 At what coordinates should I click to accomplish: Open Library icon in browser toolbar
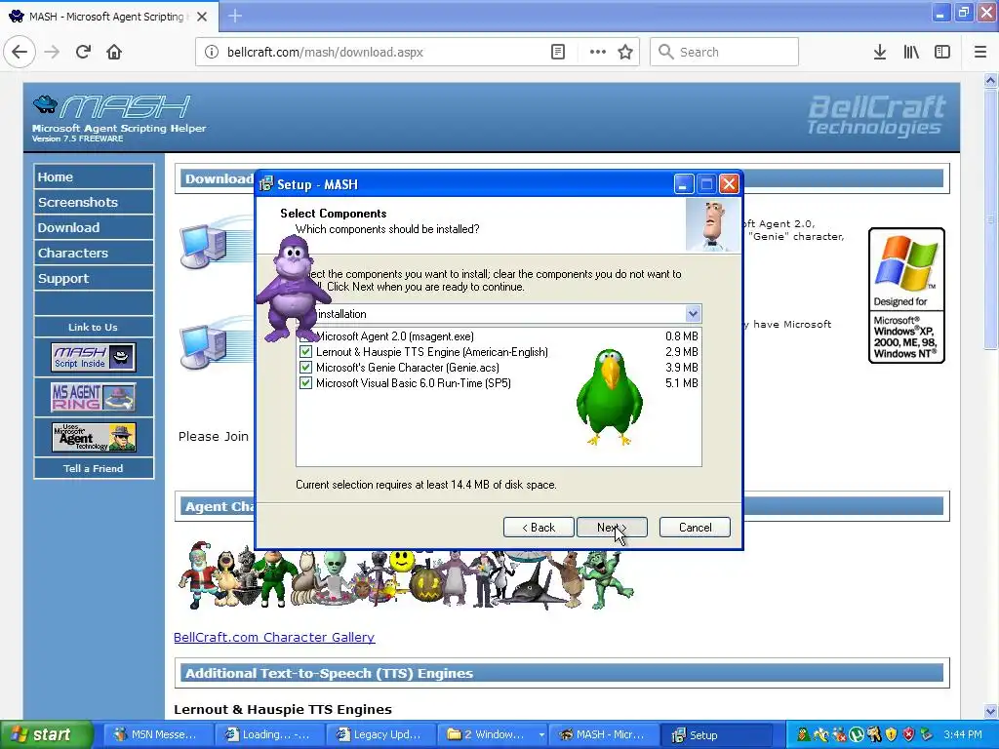coord(911,52)
